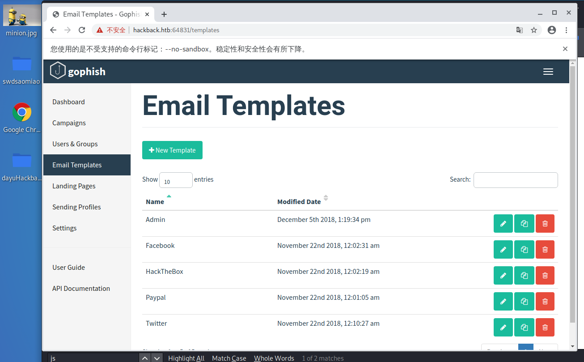Image resolution: width=584 pixels, height=362 pixels.
Task: Copy the Facebook template
Action: [524, 250]
